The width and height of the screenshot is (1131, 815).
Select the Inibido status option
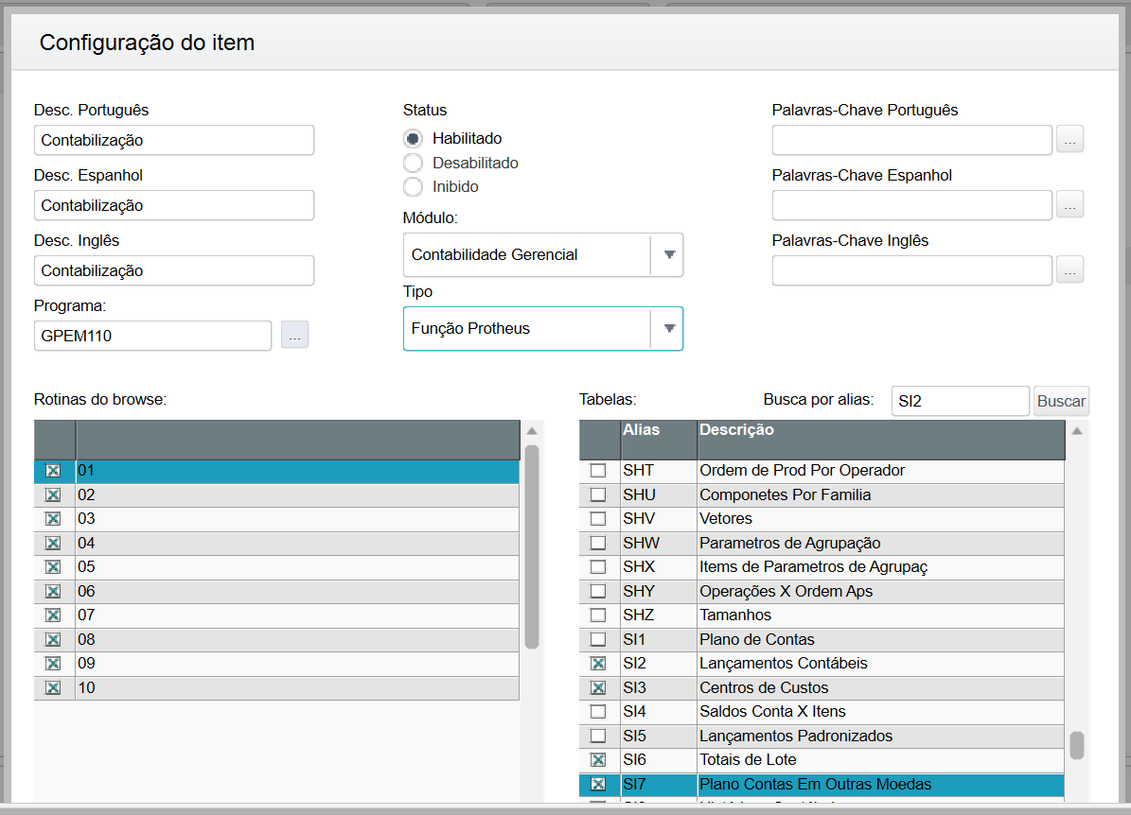(413, 186)
